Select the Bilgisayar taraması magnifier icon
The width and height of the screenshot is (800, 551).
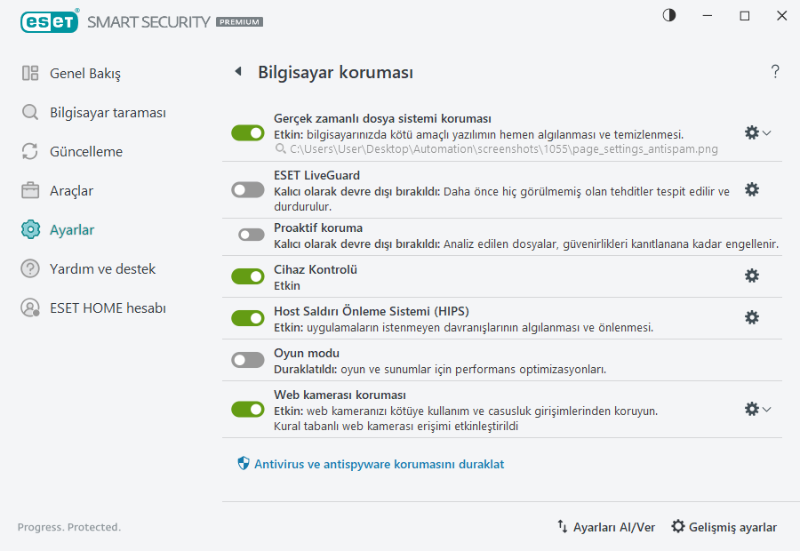click(x=28, y=112)
